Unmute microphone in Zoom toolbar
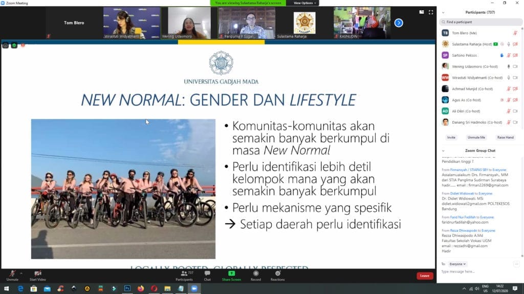Viewport: 524px width, 294px height. pyautogui.click(x=12, y=276)
